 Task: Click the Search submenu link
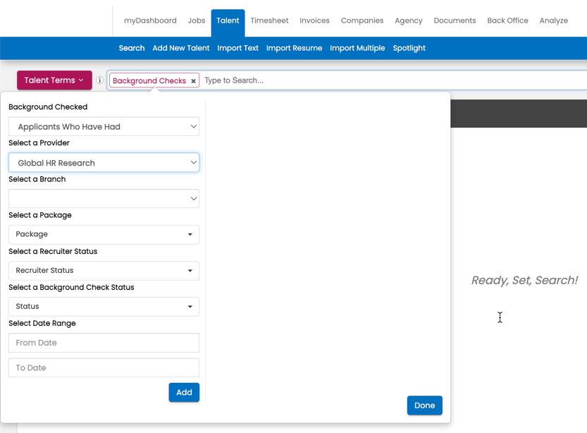click(x=131, y=48)
